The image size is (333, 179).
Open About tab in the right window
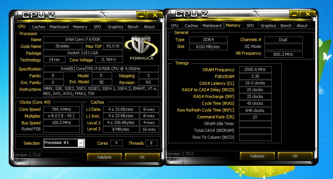coord(302,26)
